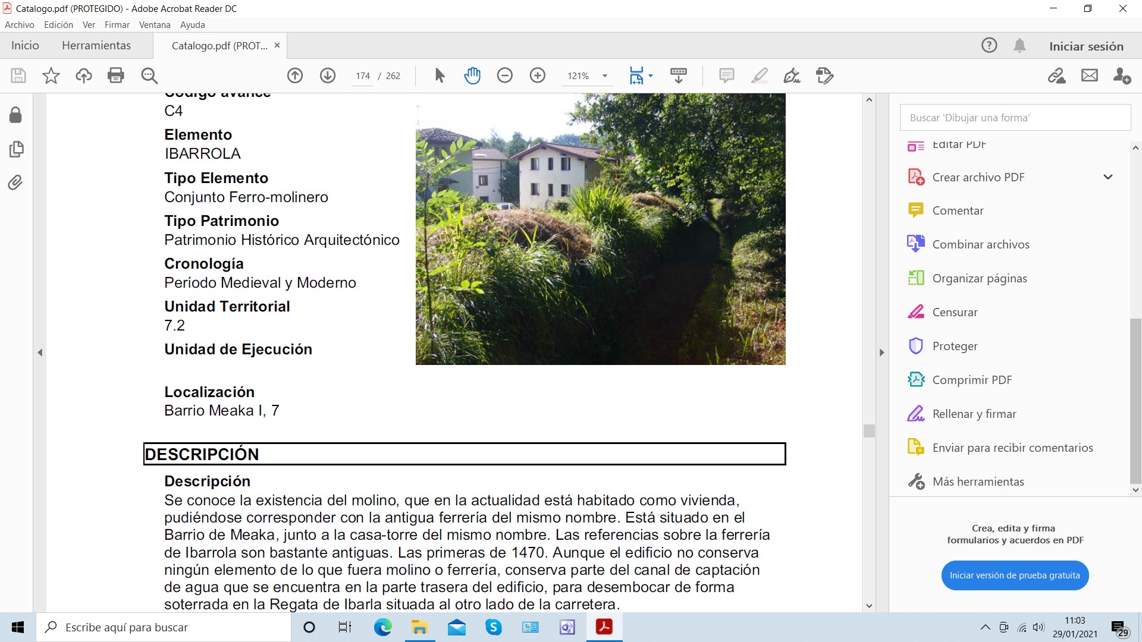
Task: Expand the left navigation pane arrow
Action: click(x=40, y=353)
